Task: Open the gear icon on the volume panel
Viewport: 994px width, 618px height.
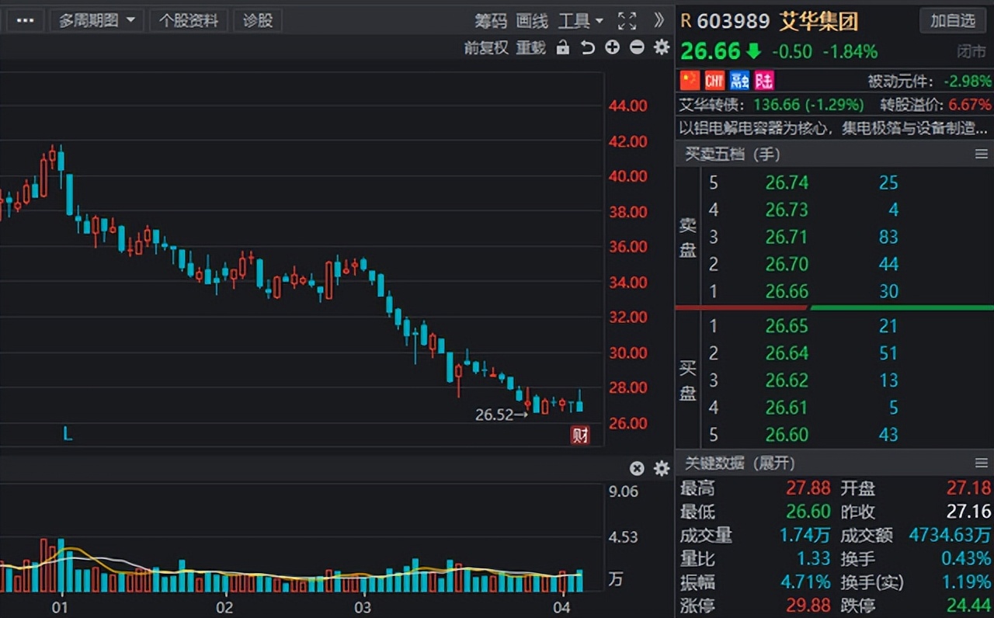Action: click(x=661, y=468)
